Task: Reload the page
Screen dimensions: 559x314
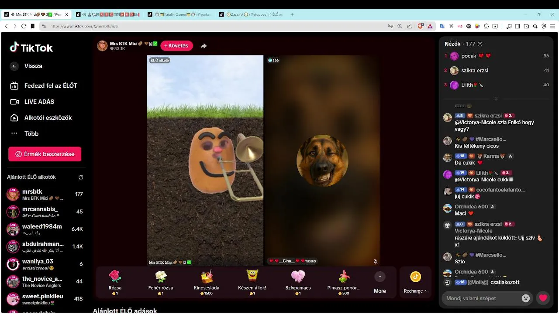Action: pos(24,26)
